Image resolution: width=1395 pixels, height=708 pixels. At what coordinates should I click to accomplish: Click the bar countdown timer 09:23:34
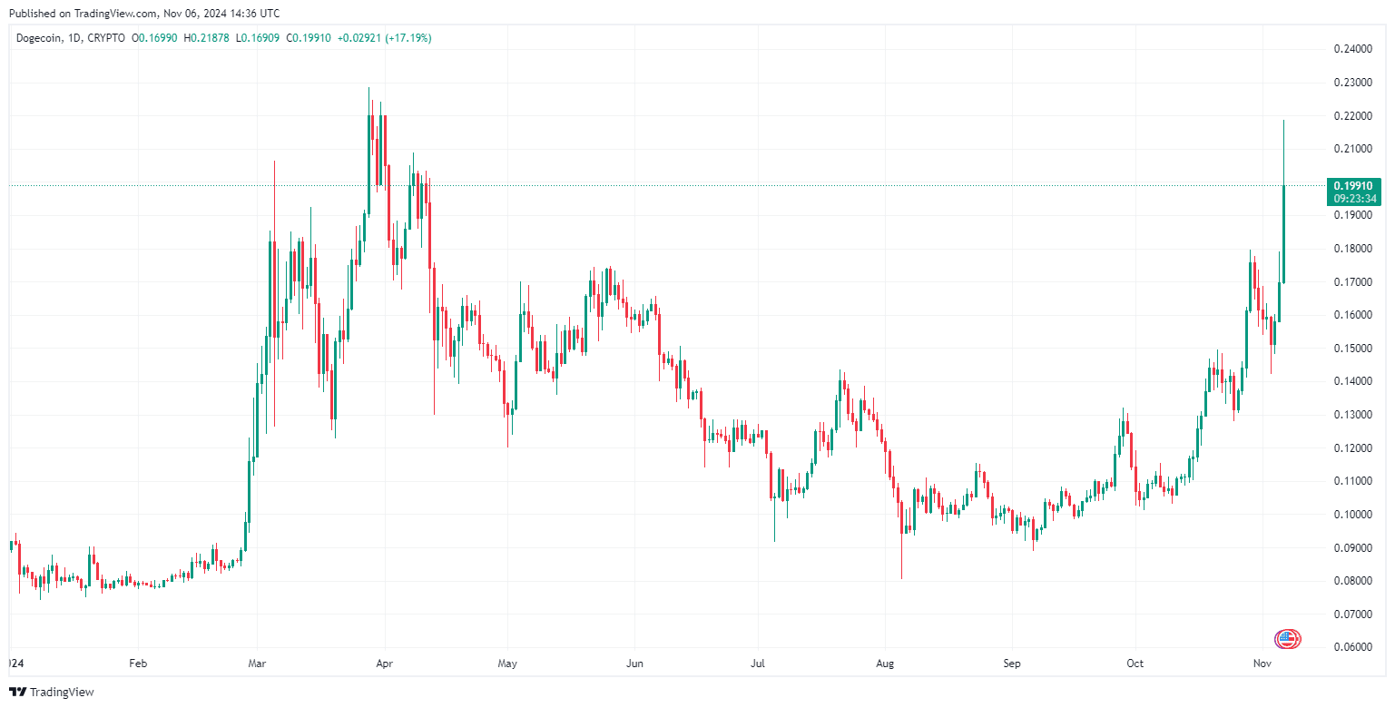coord(1353,198)
